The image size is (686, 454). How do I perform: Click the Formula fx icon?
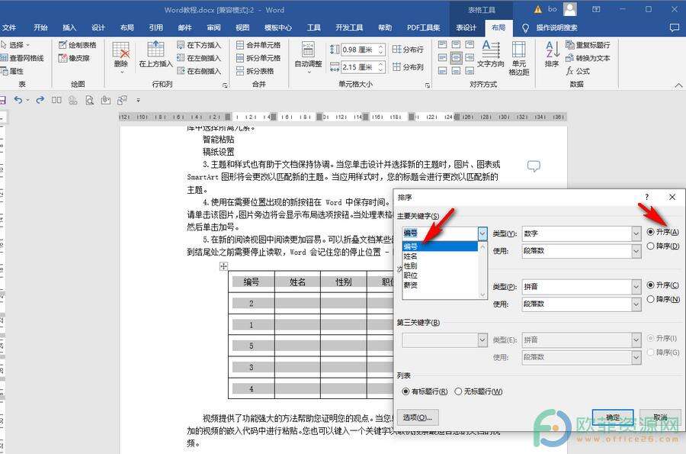point(578,71)
